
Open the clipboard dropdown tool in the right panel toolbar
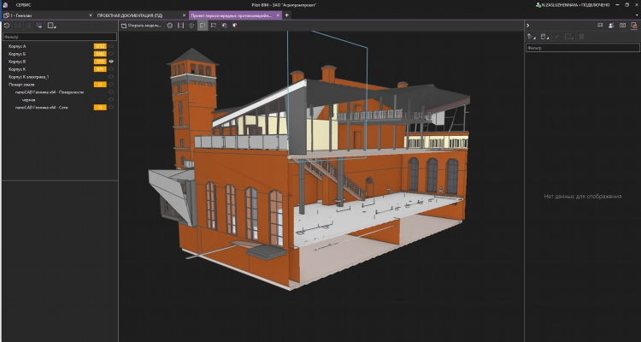544,37
